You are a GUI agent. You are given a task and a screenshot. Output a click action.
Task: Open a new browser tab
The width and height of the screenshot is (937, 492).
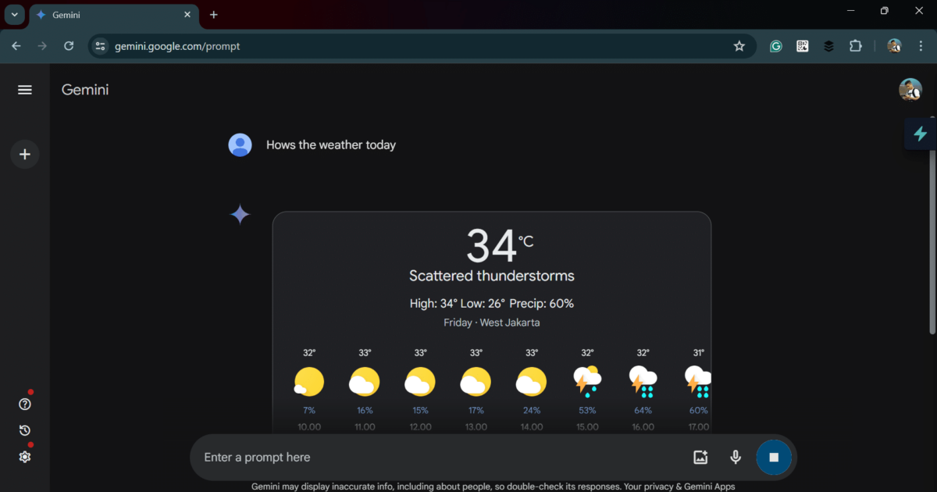tap(214, 15)
